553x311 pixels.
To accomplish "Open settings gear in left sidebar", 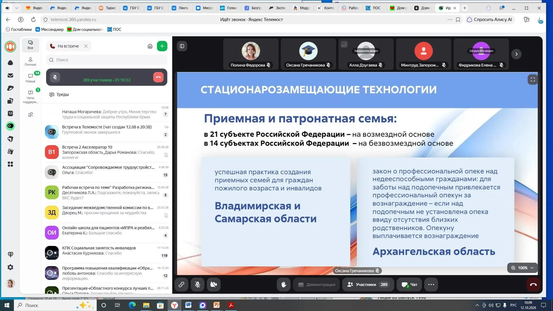I will point(10,267).
